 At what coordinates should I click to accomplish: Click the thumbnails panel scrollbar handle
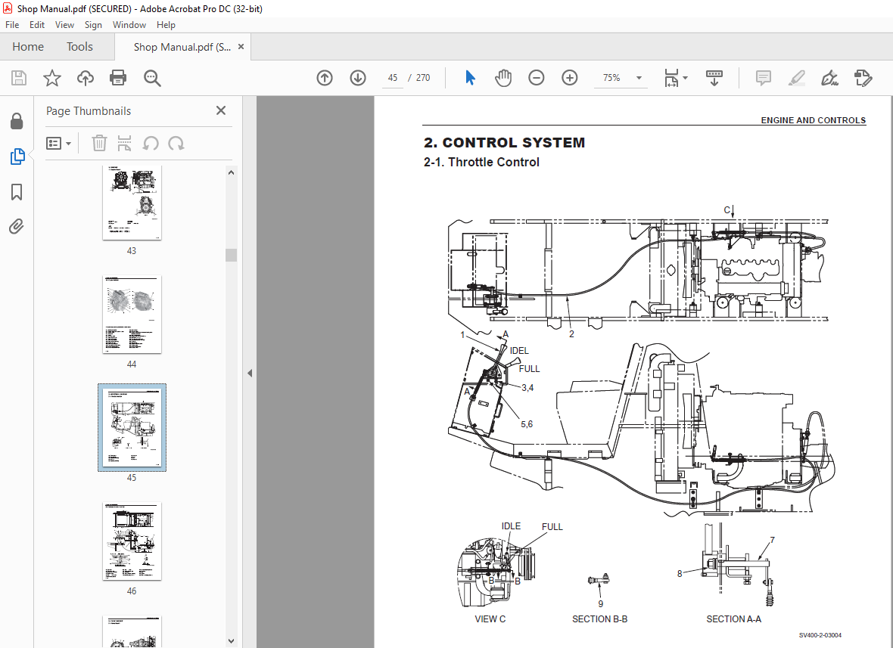pyautogui.click(x=232, y=254)
